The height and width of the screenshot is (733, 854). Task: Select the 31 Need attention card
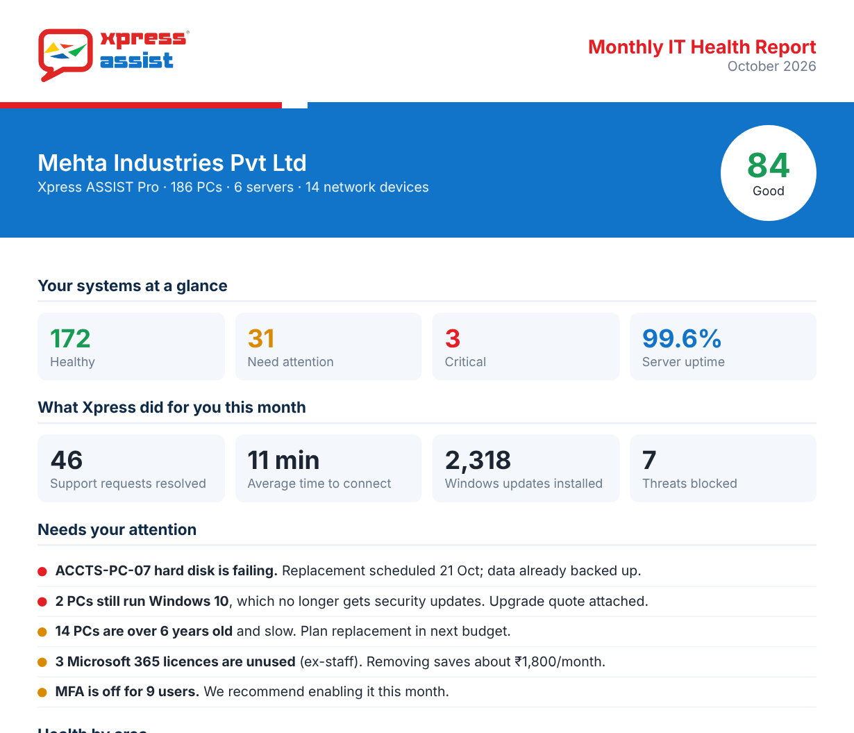328,346
